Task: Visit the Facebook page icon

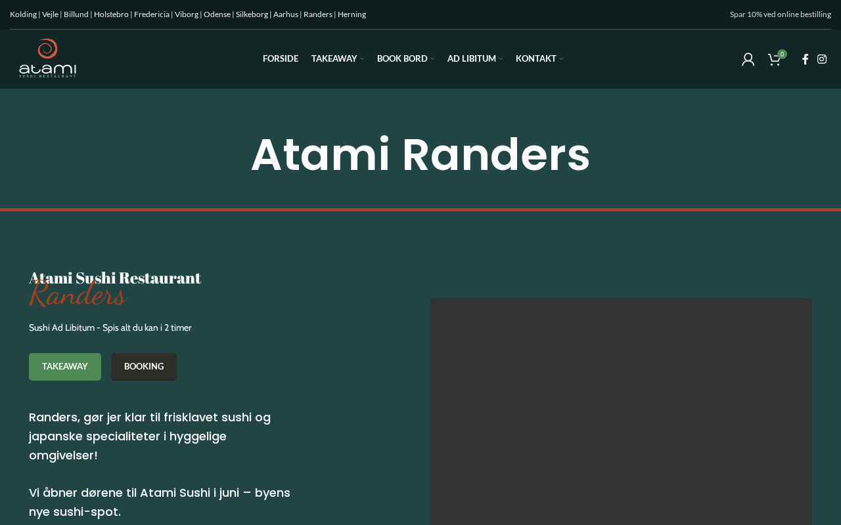Action: pos(805,59)
